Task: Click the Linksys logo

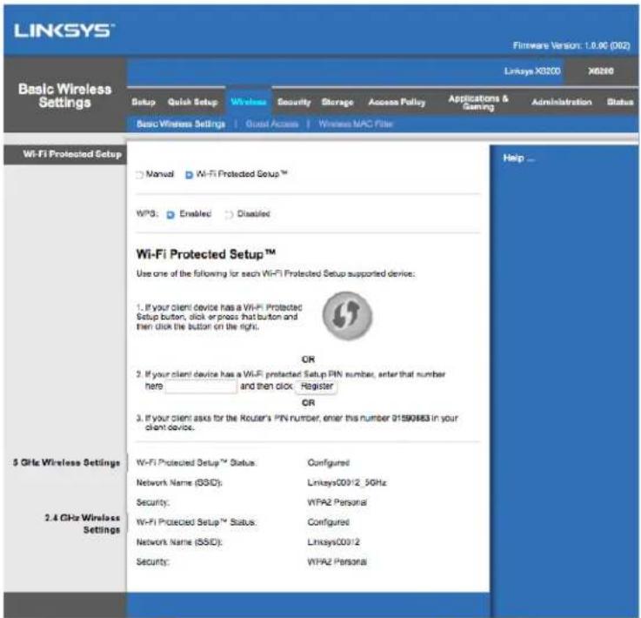Action: click(x=64, y=30)
